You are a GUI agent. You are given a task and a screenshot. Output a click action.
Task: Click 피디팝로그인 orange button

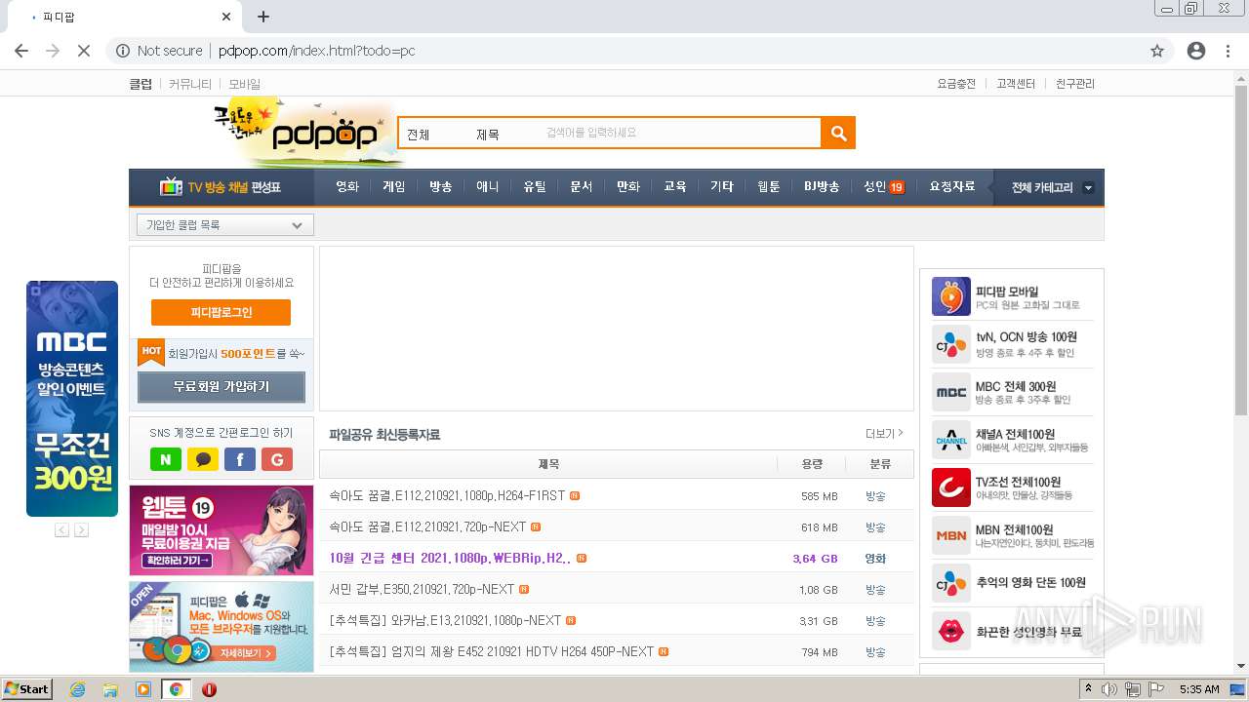tap(221, 312)
